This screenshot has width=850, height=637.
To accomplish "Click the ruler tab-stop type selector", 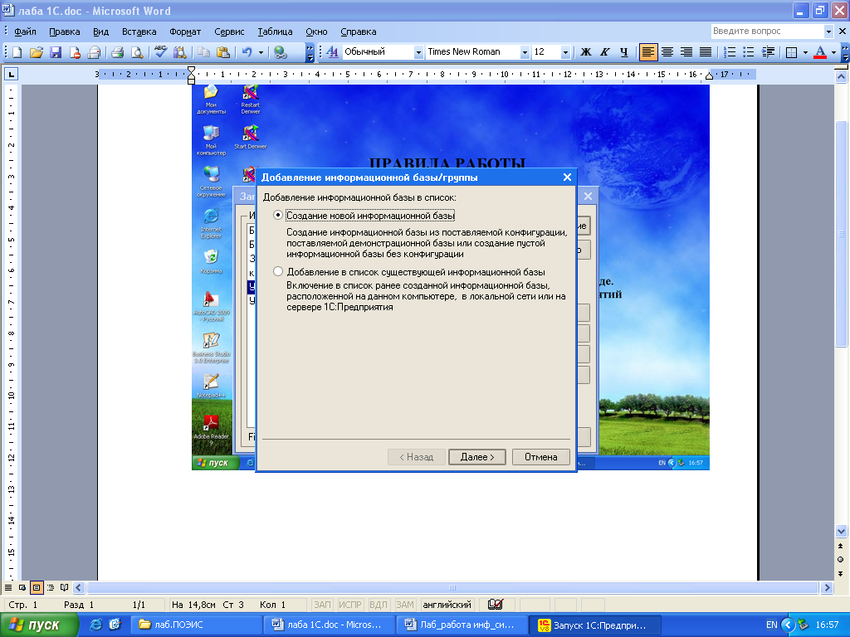I will pos(11,74).
